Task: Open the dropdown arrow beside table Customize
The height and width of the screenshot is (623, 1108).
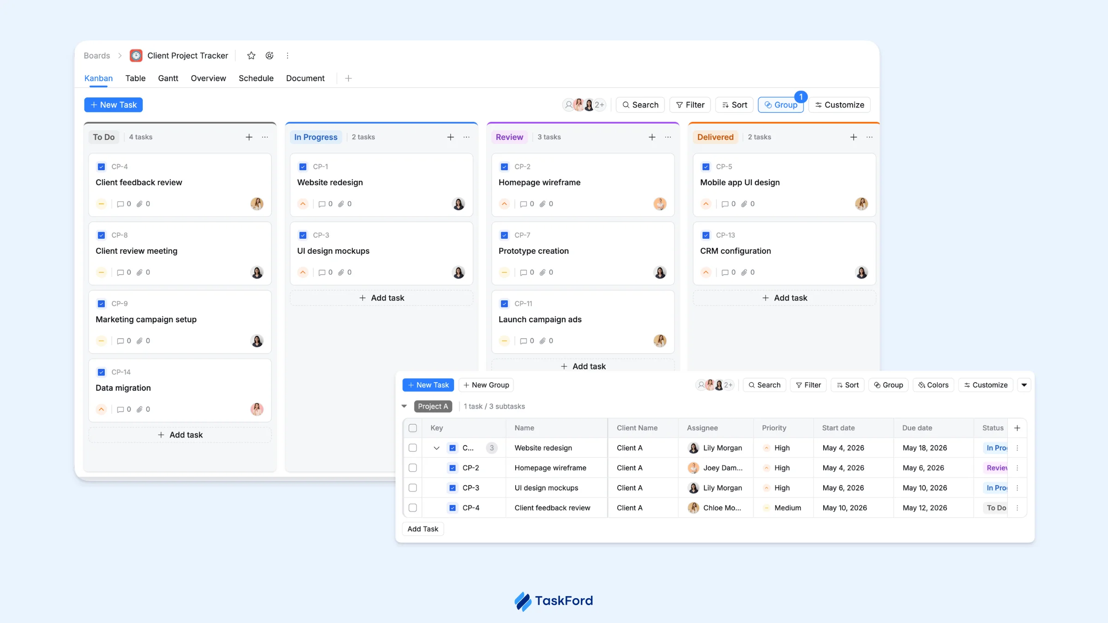Action: coord(1024,385)
